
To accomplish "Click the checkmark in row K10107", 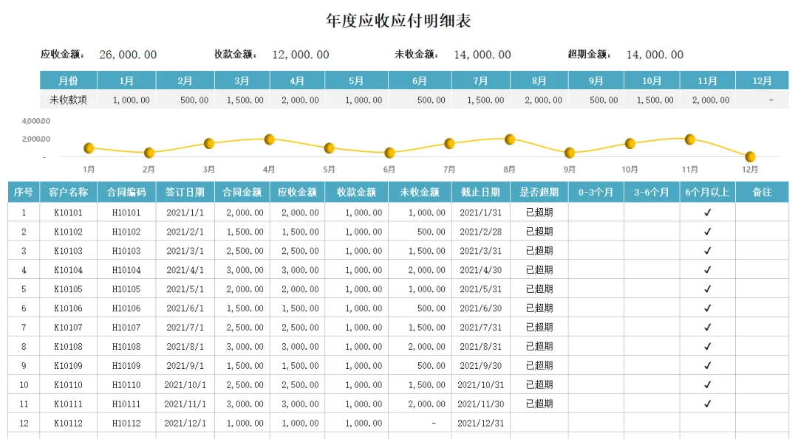I will pos(707,327).
